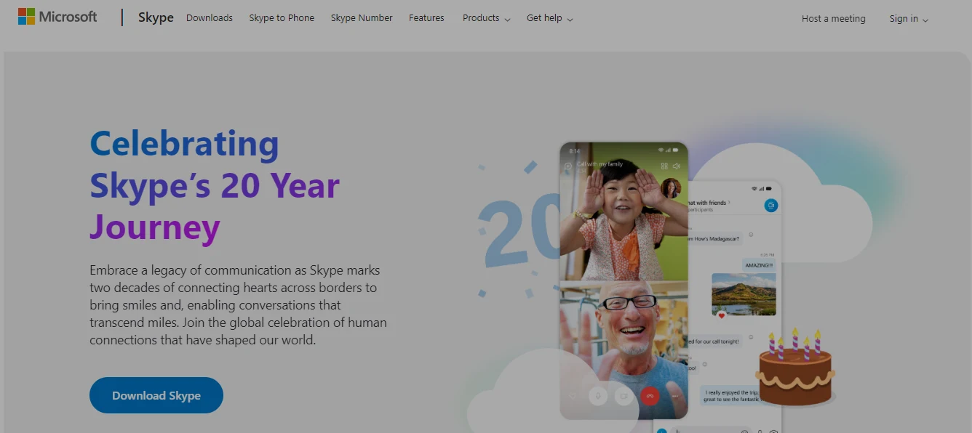Open the Downloads menu item
This screenshot has width=972, height=433.
(x=210, y=18)
